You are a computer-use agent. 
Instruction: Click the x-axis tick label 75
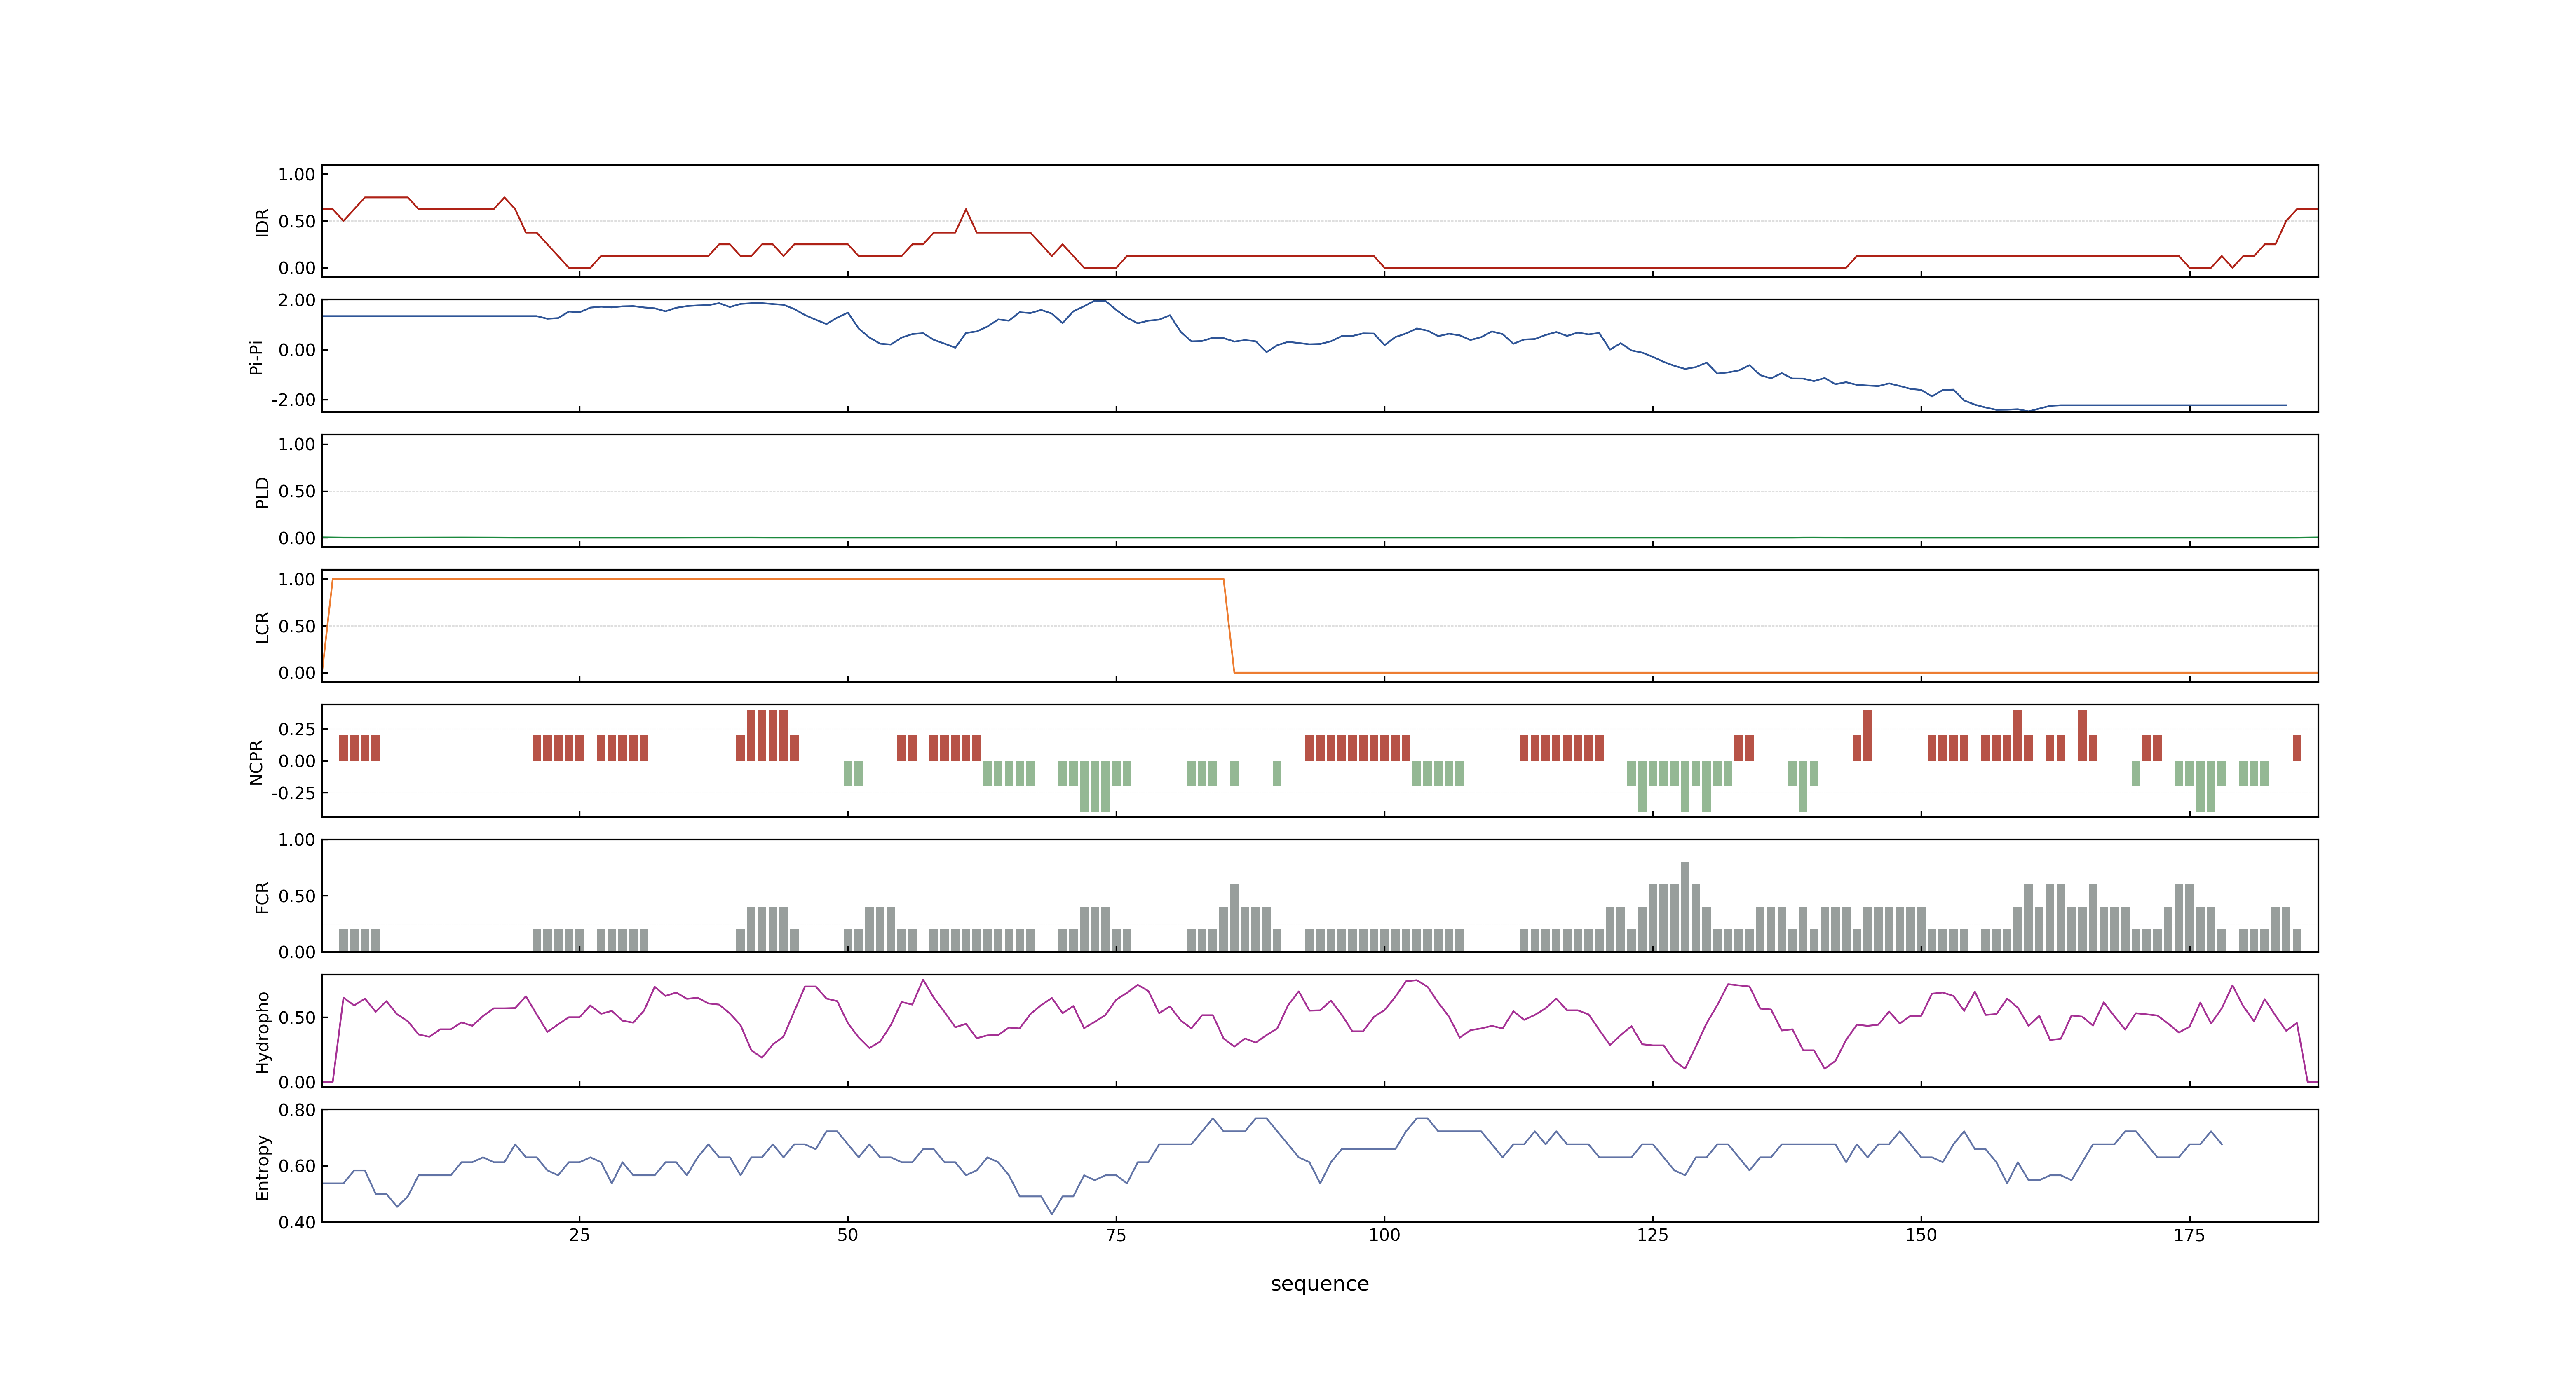click(x=1116, y=1235)
